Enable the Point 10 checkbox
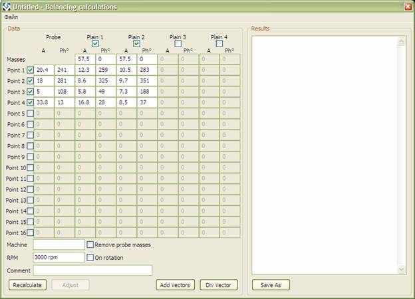Viewport: 415px width, 299px height. 30,167
